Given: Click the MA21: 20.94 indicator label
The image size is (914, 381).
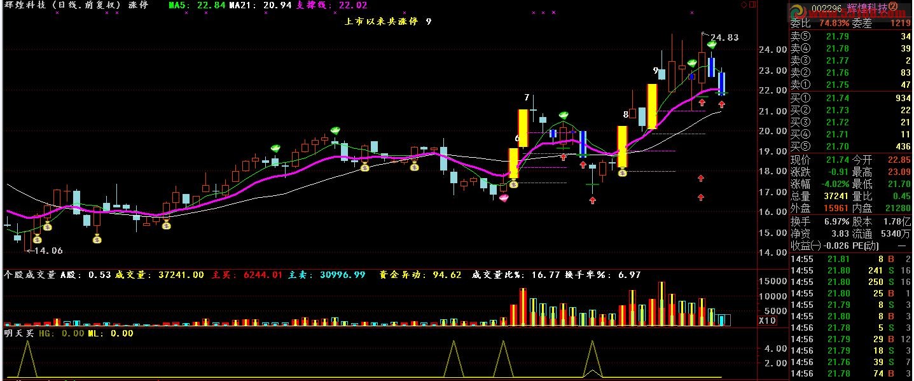Looking at the screenshot, I should 260,5.
